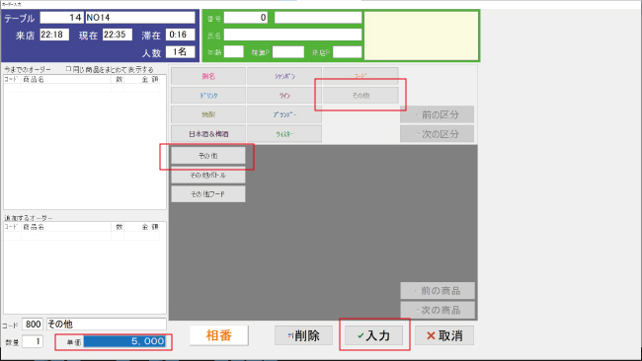Go to 次の区分 (next category page)
This screenshot has width=642, height=361.
[437, 134]
